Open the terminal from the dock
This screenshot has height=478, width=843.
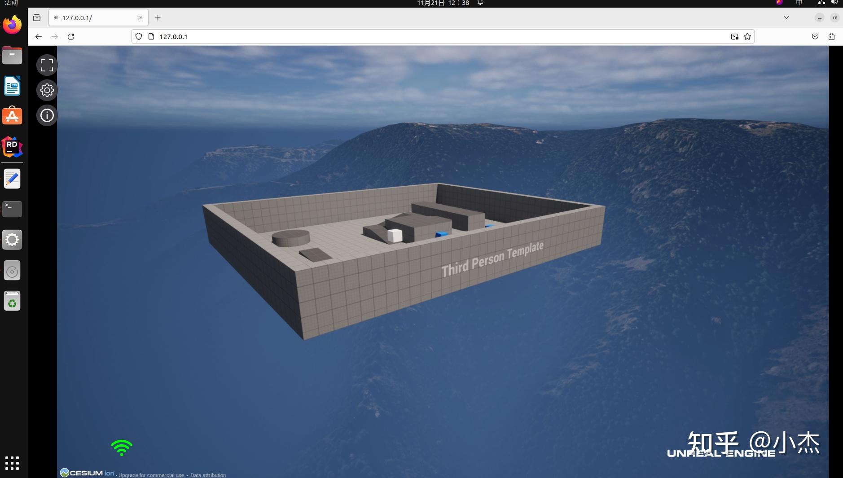[x=12, y=209]
